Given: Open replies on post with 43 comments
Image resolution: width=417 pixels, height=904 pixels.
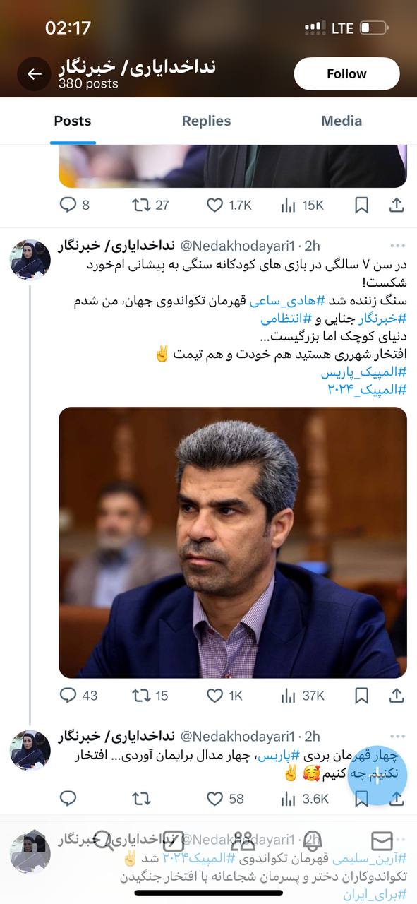Looking at the screenshot, I should tap(78, 696).
